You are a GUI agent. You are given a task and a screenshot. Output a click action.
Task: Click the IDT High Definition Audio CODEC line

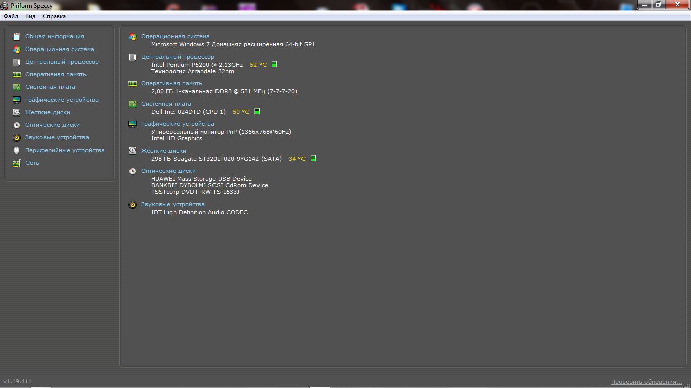[199, 212]
